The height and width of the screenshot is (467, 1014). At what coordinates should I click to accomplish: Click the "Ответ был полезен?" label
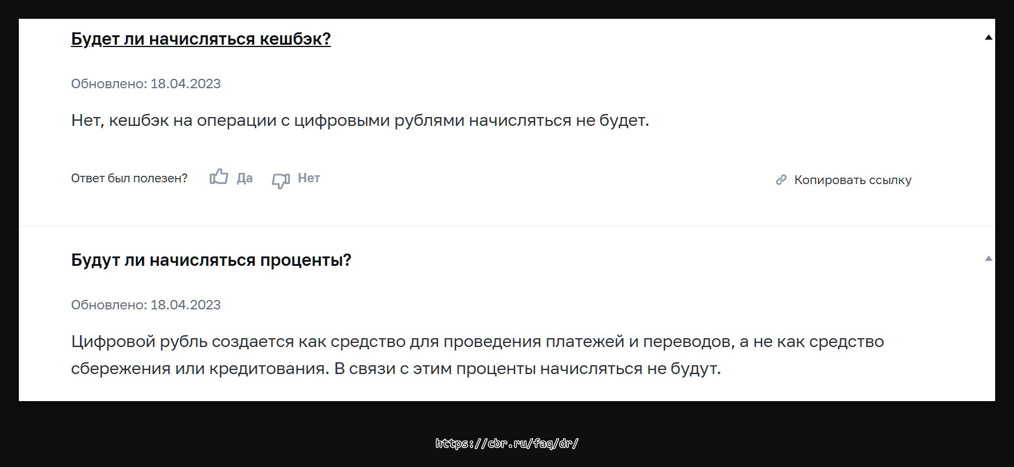[x=129, y=178]
